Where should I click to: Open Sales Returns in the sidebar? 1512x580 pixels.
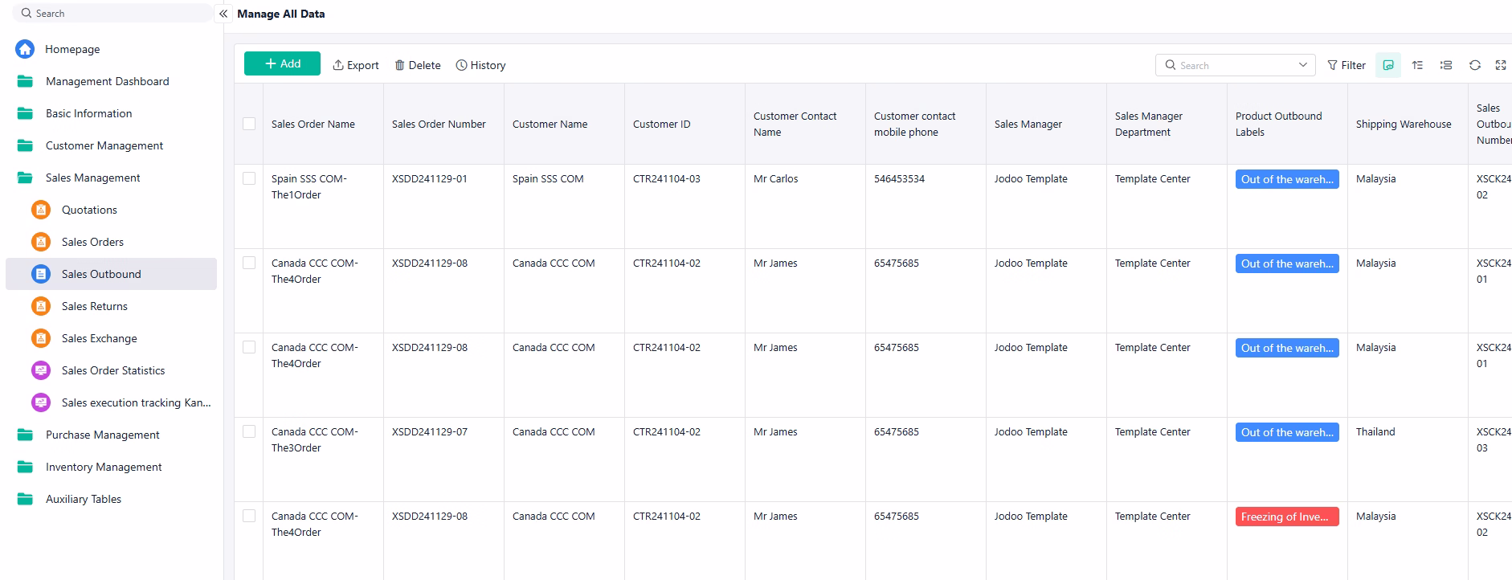click(x=94, y=306)
